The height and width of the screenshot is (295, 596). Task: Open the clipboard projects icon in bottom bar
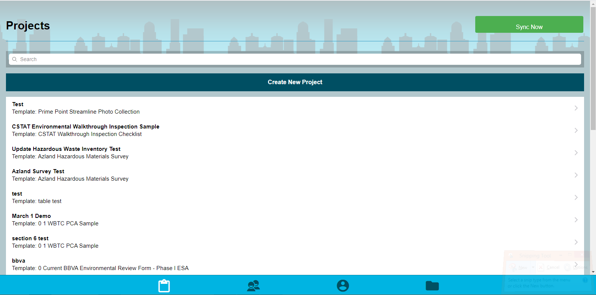(164, 286)
